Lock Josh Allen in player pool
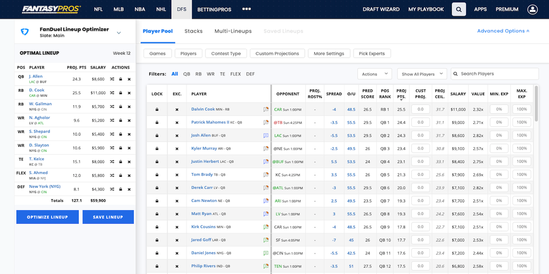 [x=157, y=136]
